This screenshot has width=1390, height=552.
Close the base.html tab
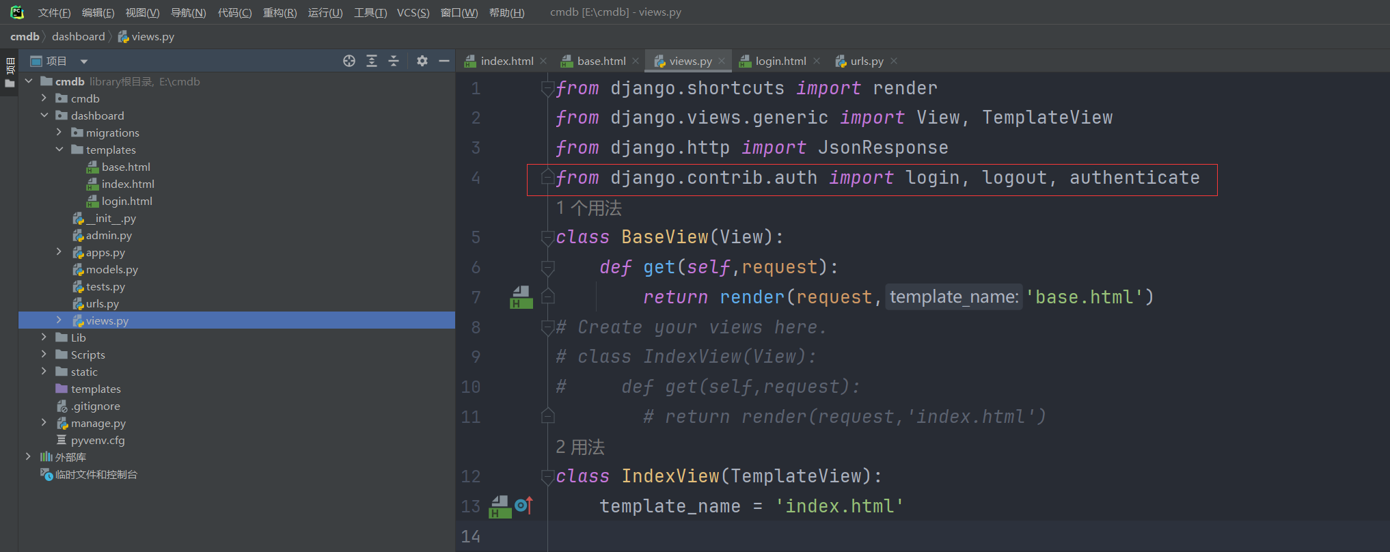click(636, 61)
